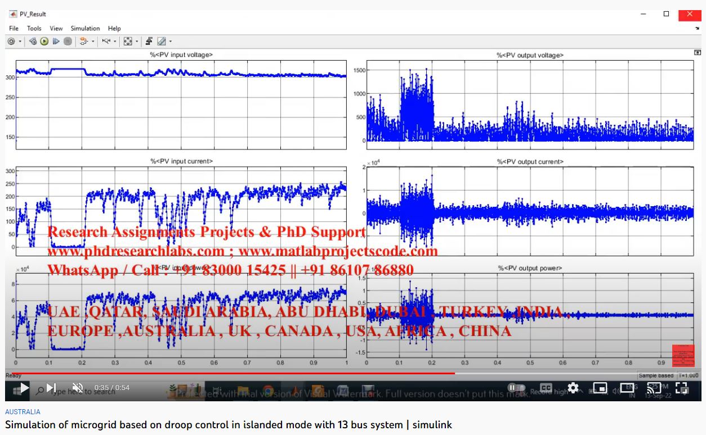Open the Simulation menu

pyautogui.click(x=85, y=28)
